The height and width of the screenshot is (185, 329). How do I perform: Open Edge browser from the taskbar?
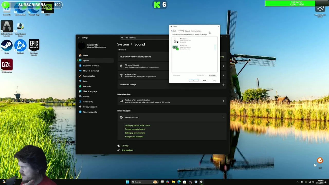pyautogui.click(x=179, y=182)
